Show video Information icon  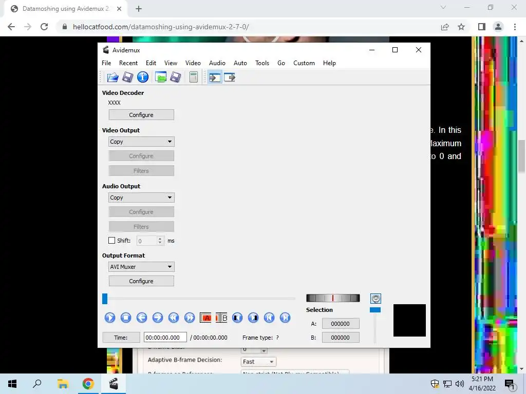pos(143,77)
